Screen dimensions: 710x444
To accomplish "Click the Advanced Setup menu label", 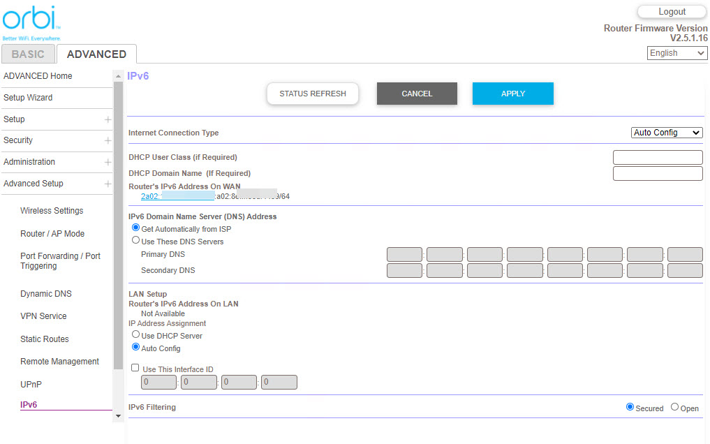I will click(x=33, y=184).
